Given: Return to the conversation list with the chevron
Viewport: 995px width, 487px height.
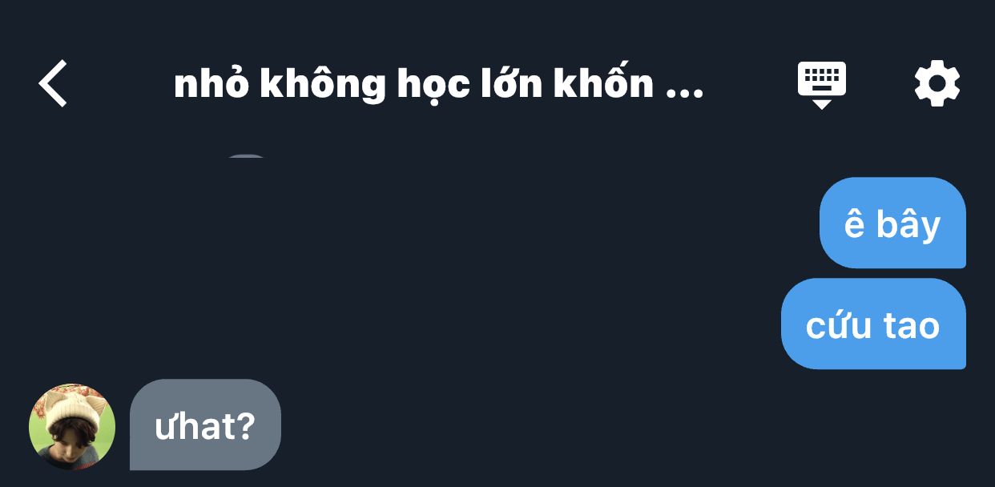Looking at the screenshot, I should tap(53, 83).
